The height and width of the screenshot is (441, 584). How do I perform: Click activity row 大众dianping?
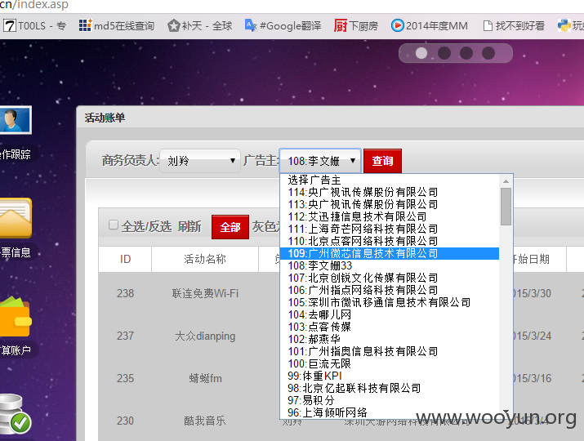point(205,336)
